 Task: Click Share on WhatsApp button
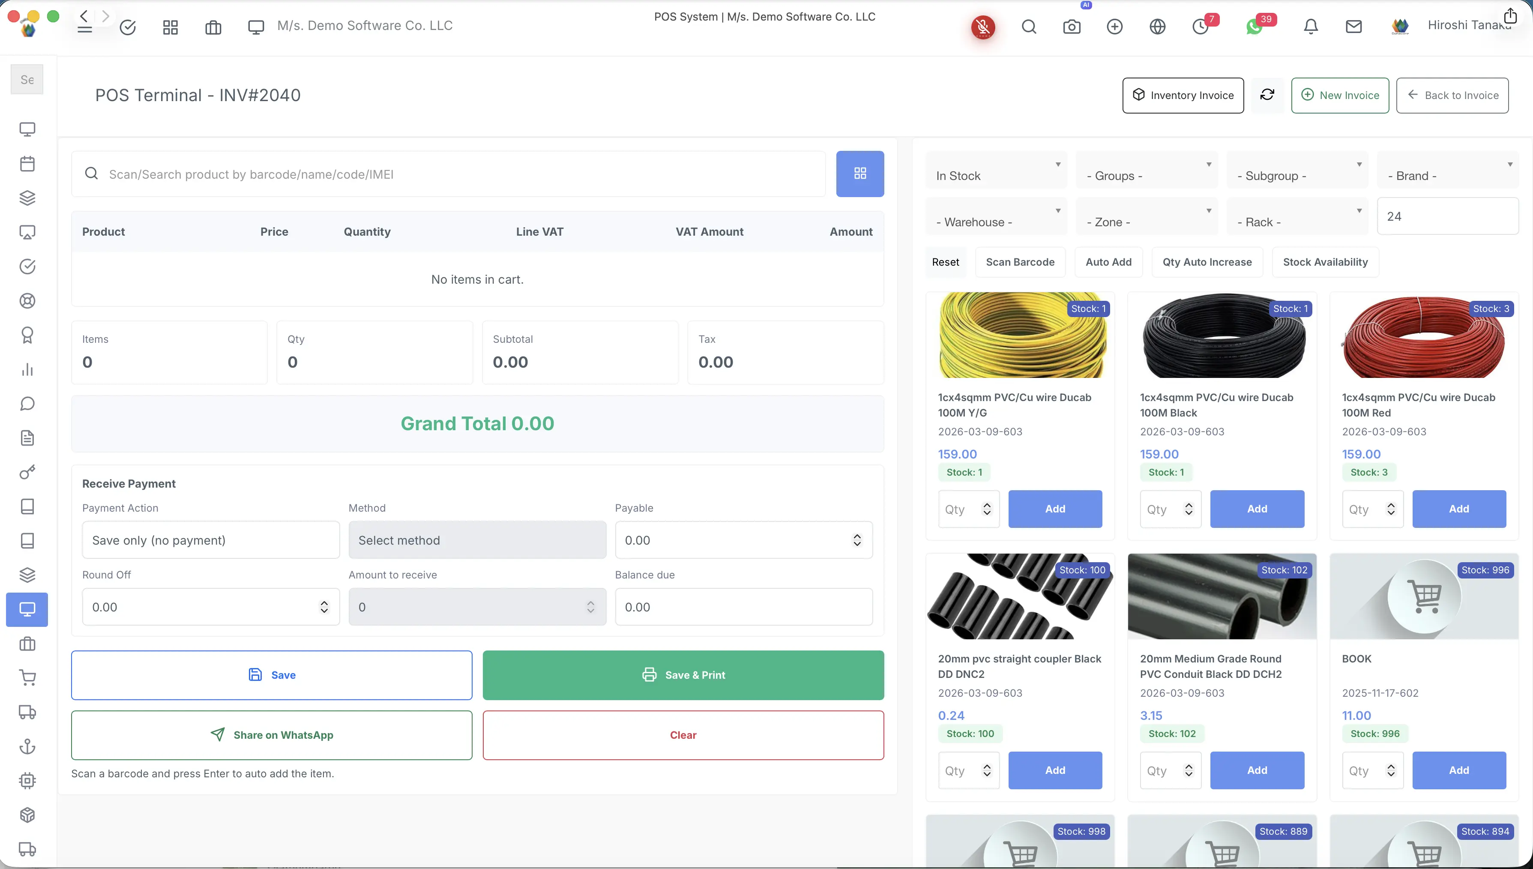272,735
